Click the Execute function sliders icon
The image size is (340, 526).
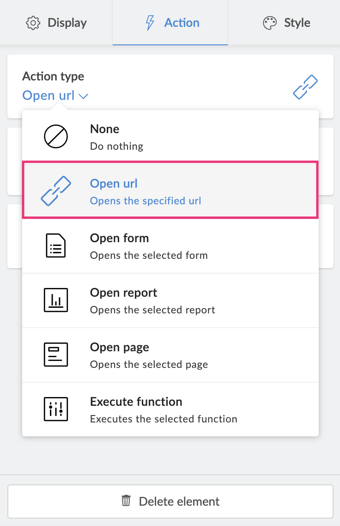55,409
